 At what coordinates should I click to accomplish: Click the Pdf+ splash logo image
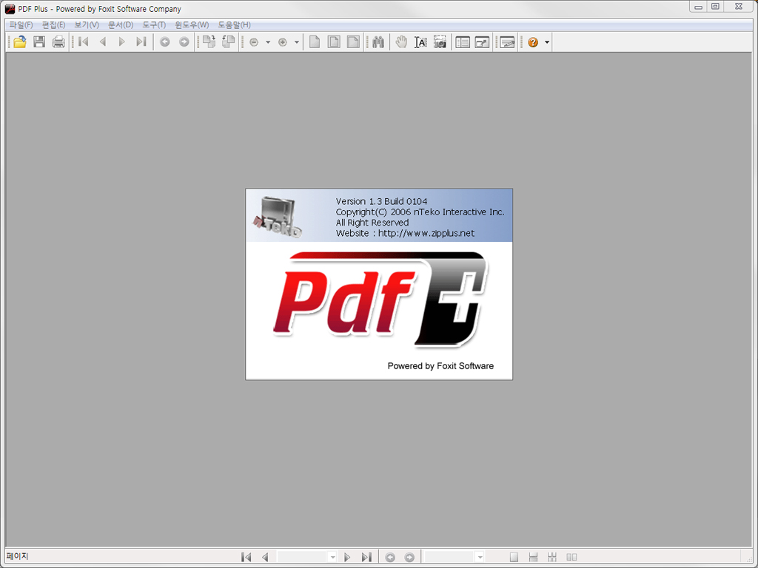380,300
